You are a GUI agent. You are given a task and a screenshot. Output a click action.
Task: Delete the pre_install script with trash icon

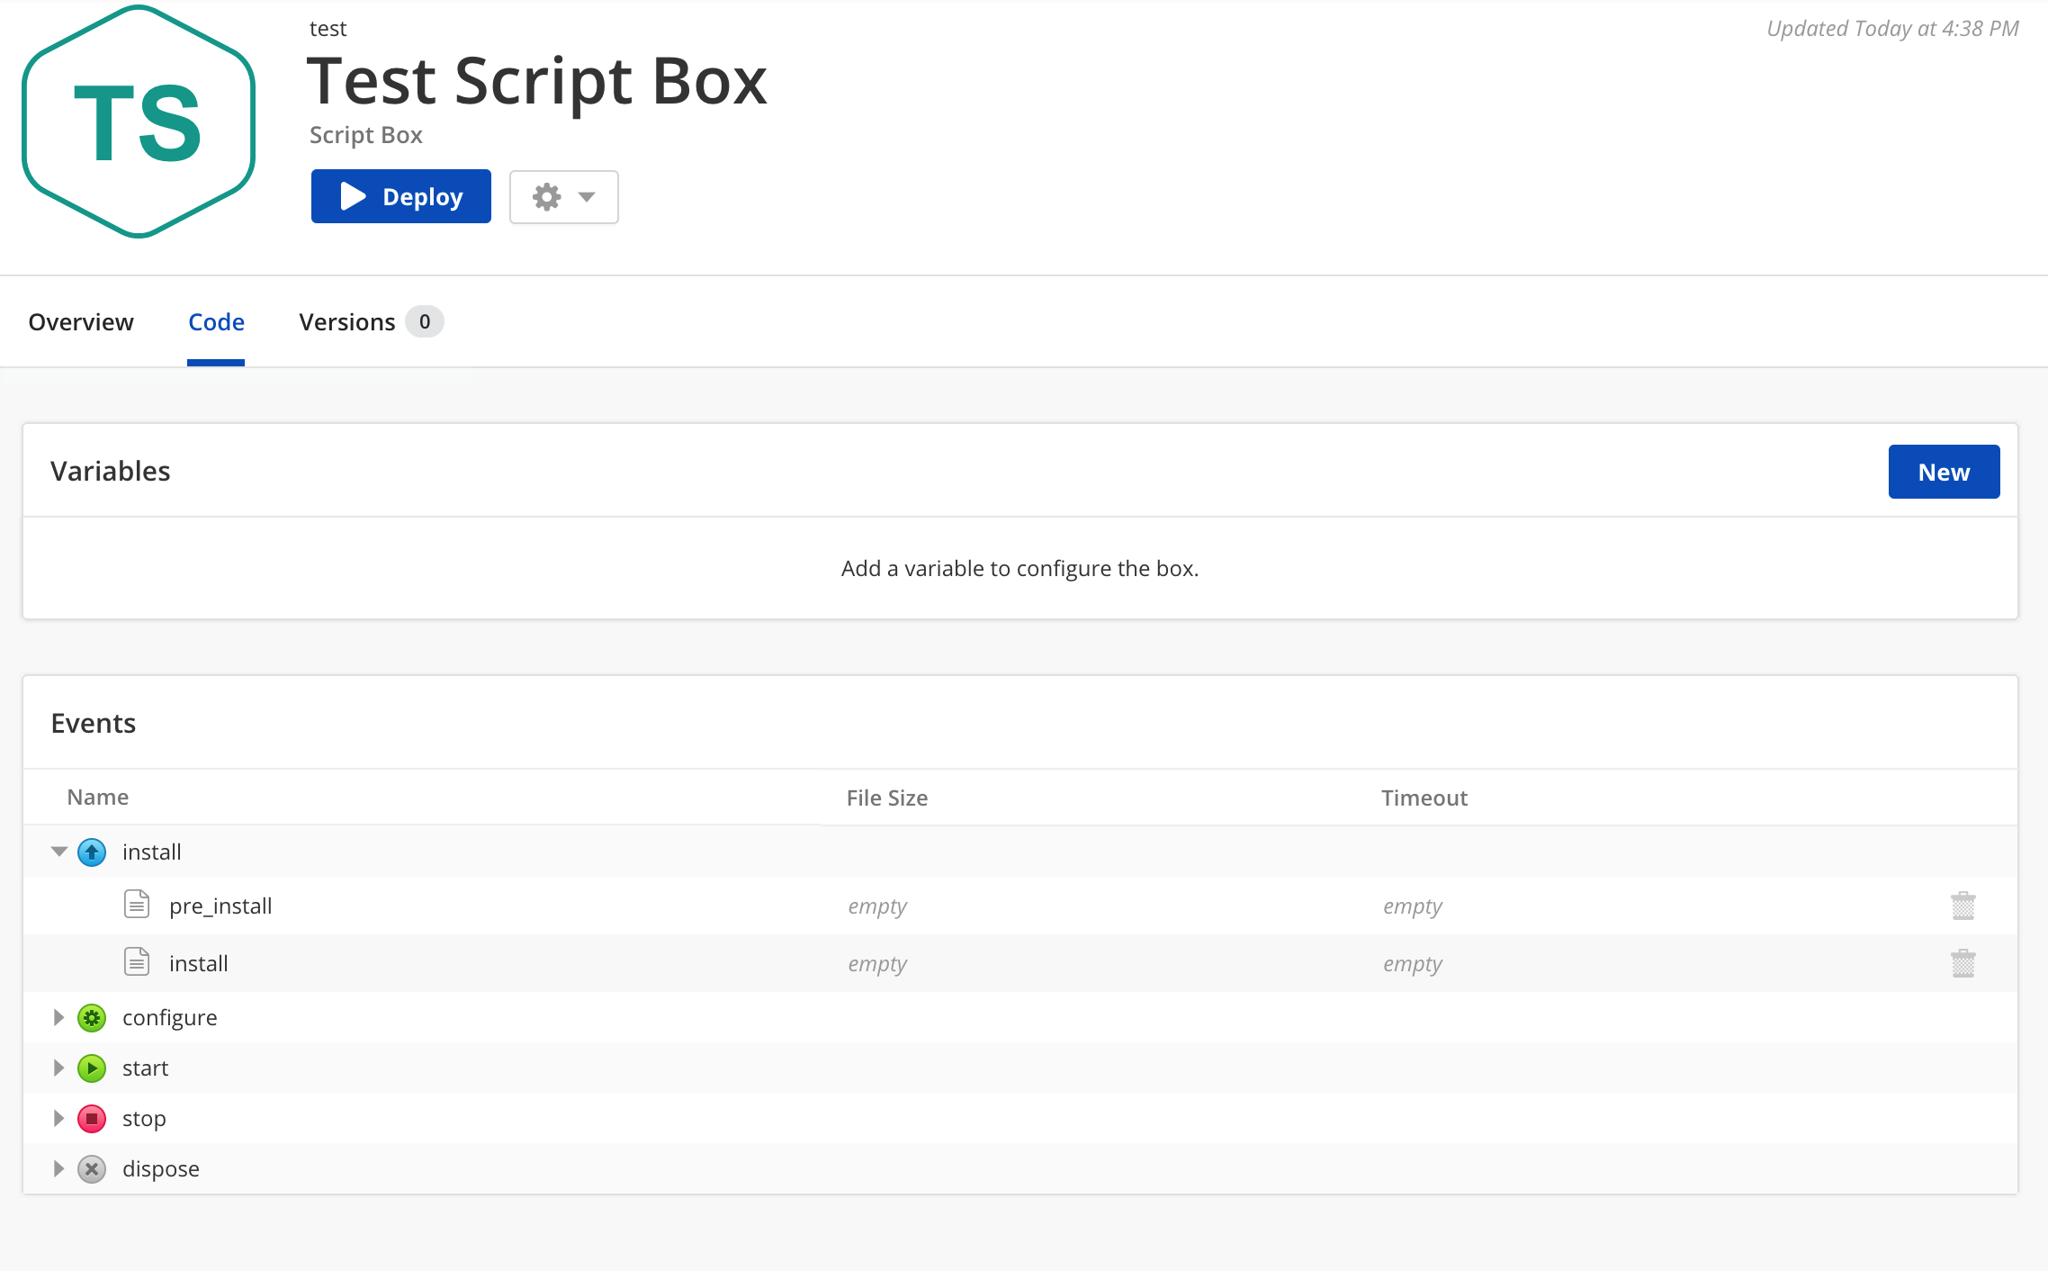point(1963,906)
